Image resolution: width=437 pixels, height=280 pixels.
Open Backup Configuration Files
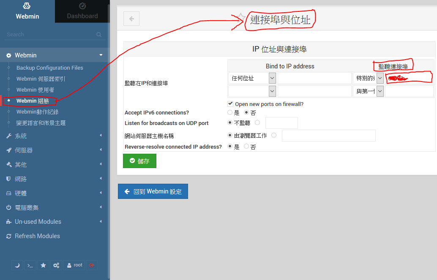(x=49, y=68)
